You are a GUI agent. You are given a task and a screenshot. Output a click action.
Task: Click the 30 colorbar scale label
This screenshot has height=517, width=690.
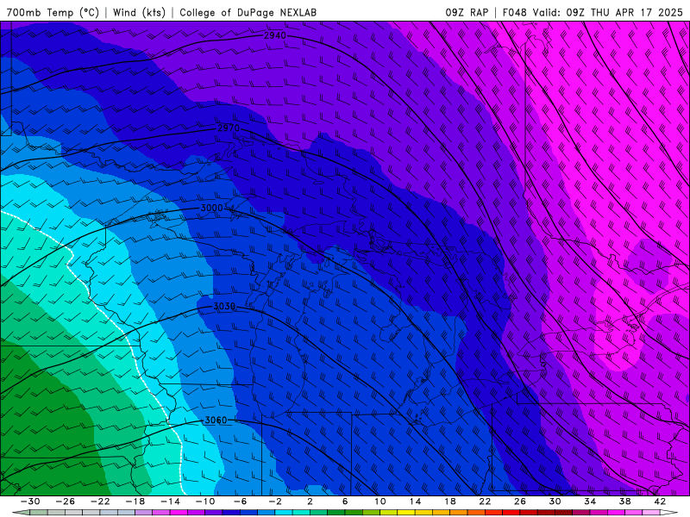pos(555,501)
